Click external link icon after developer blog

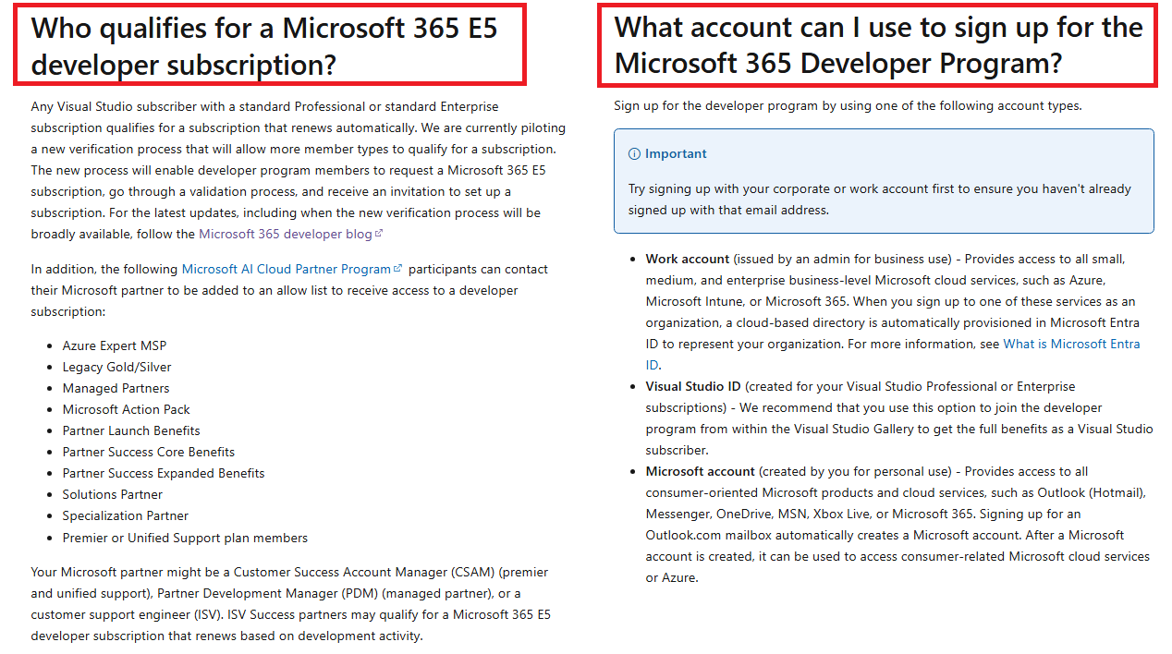click(x=379, y=233)
